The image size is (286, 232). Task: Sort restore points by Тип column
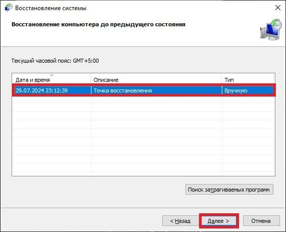[x=248, y=80]
